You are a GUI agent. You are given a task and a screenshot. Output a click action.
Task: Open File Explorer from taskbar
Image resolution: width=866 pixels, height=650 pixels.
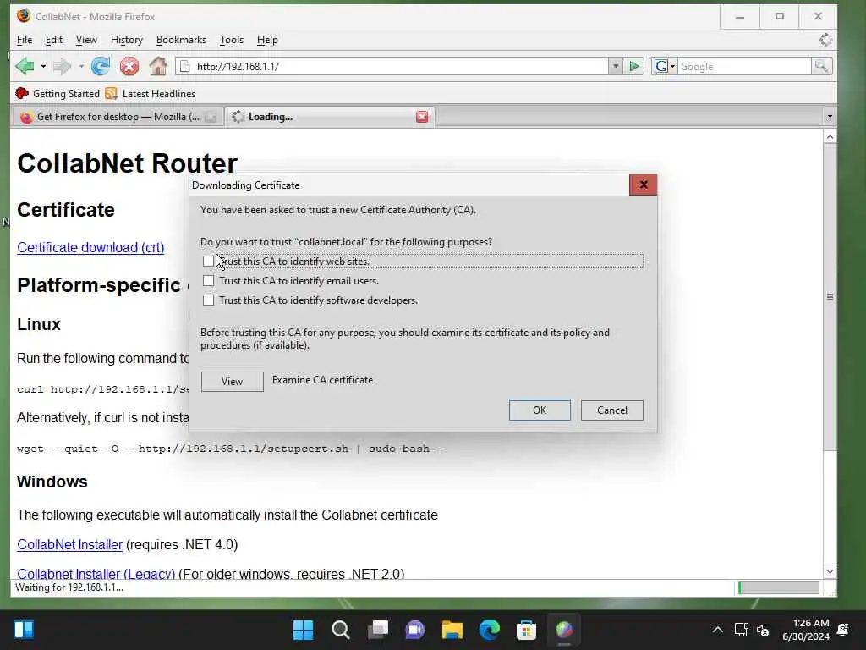[x=452, y=630]
